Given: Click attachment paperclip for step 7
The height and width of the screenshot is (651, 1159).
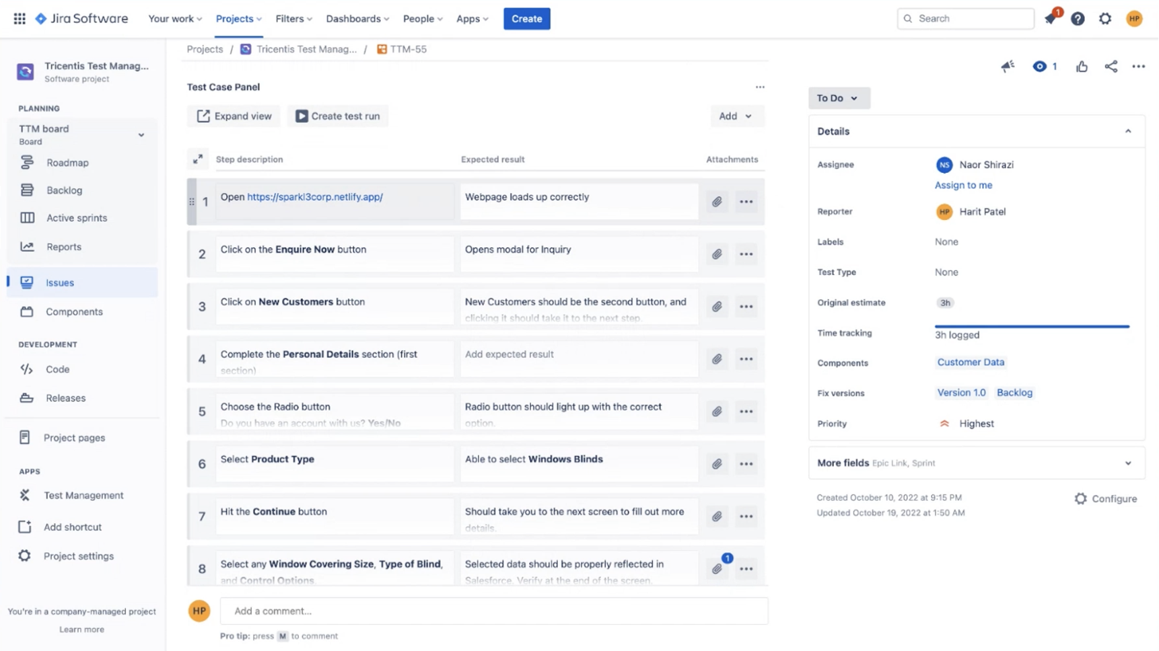Looking at the screenshot, I should pyautogui.click(x=717, y=516).
